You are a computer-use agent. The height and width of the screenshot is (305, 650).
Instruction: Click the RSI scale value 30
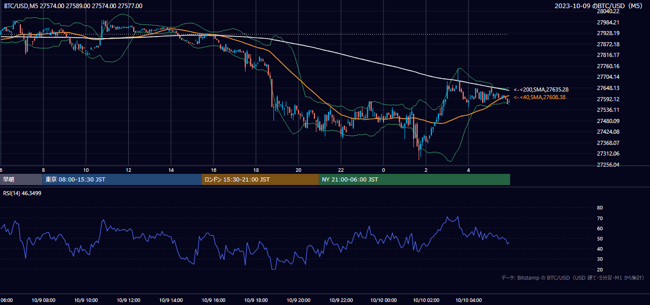tap(600, 259)
